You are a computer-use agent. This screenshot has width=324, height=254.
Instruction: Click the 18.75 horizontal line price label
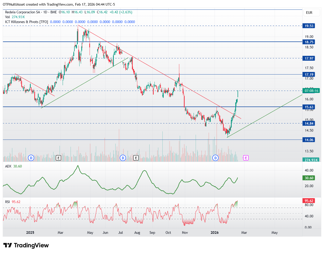point(309,42)
